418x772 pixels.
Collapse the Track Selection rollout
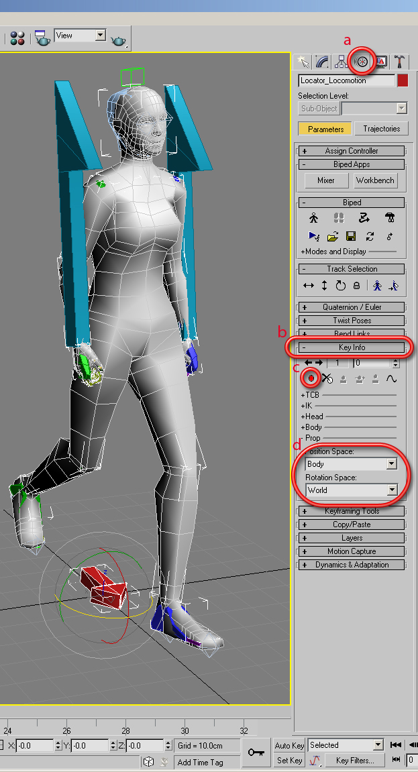[352, 269]
